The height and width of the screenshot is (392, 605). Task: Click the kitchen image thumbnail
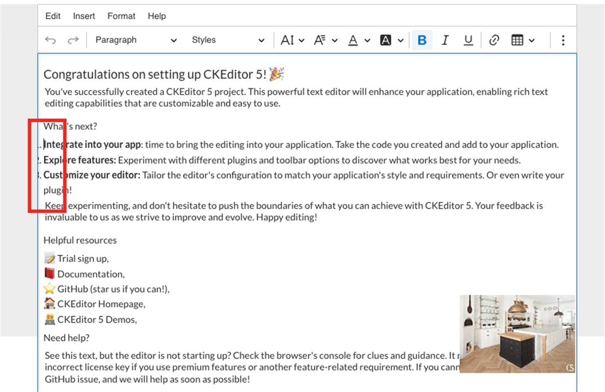tap(517, 334)
